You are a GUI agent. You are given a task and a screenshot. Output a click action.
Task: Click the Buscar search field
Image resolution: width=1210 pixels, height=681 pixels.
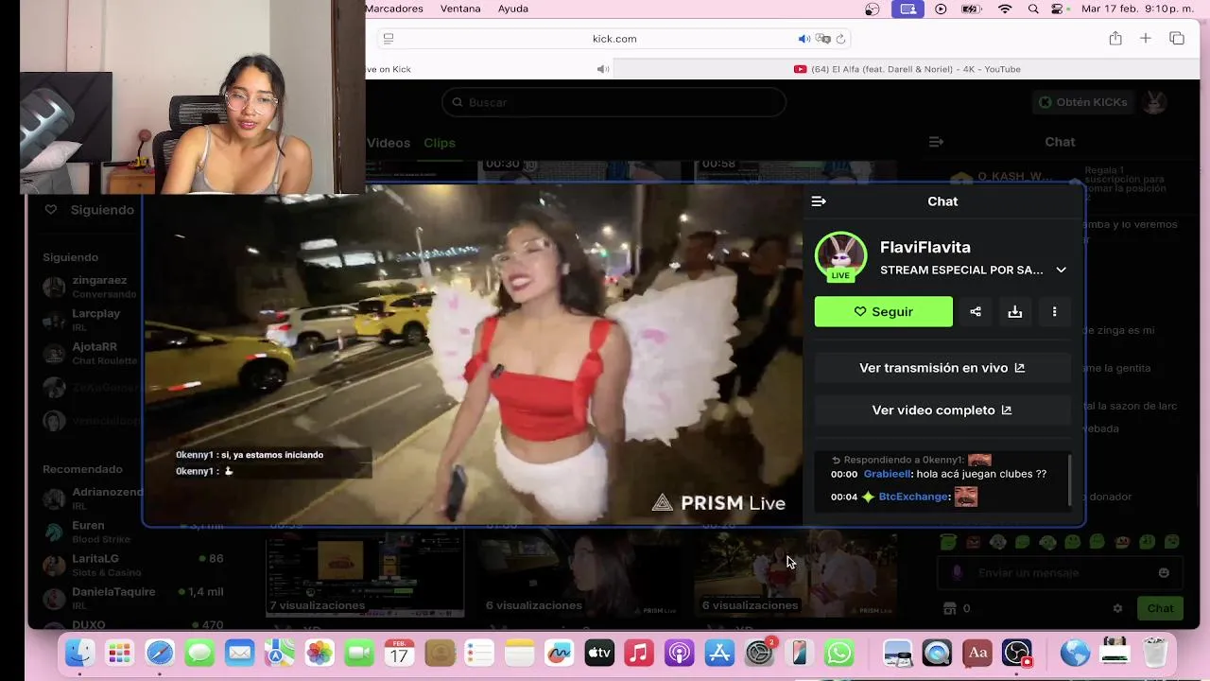614,102
